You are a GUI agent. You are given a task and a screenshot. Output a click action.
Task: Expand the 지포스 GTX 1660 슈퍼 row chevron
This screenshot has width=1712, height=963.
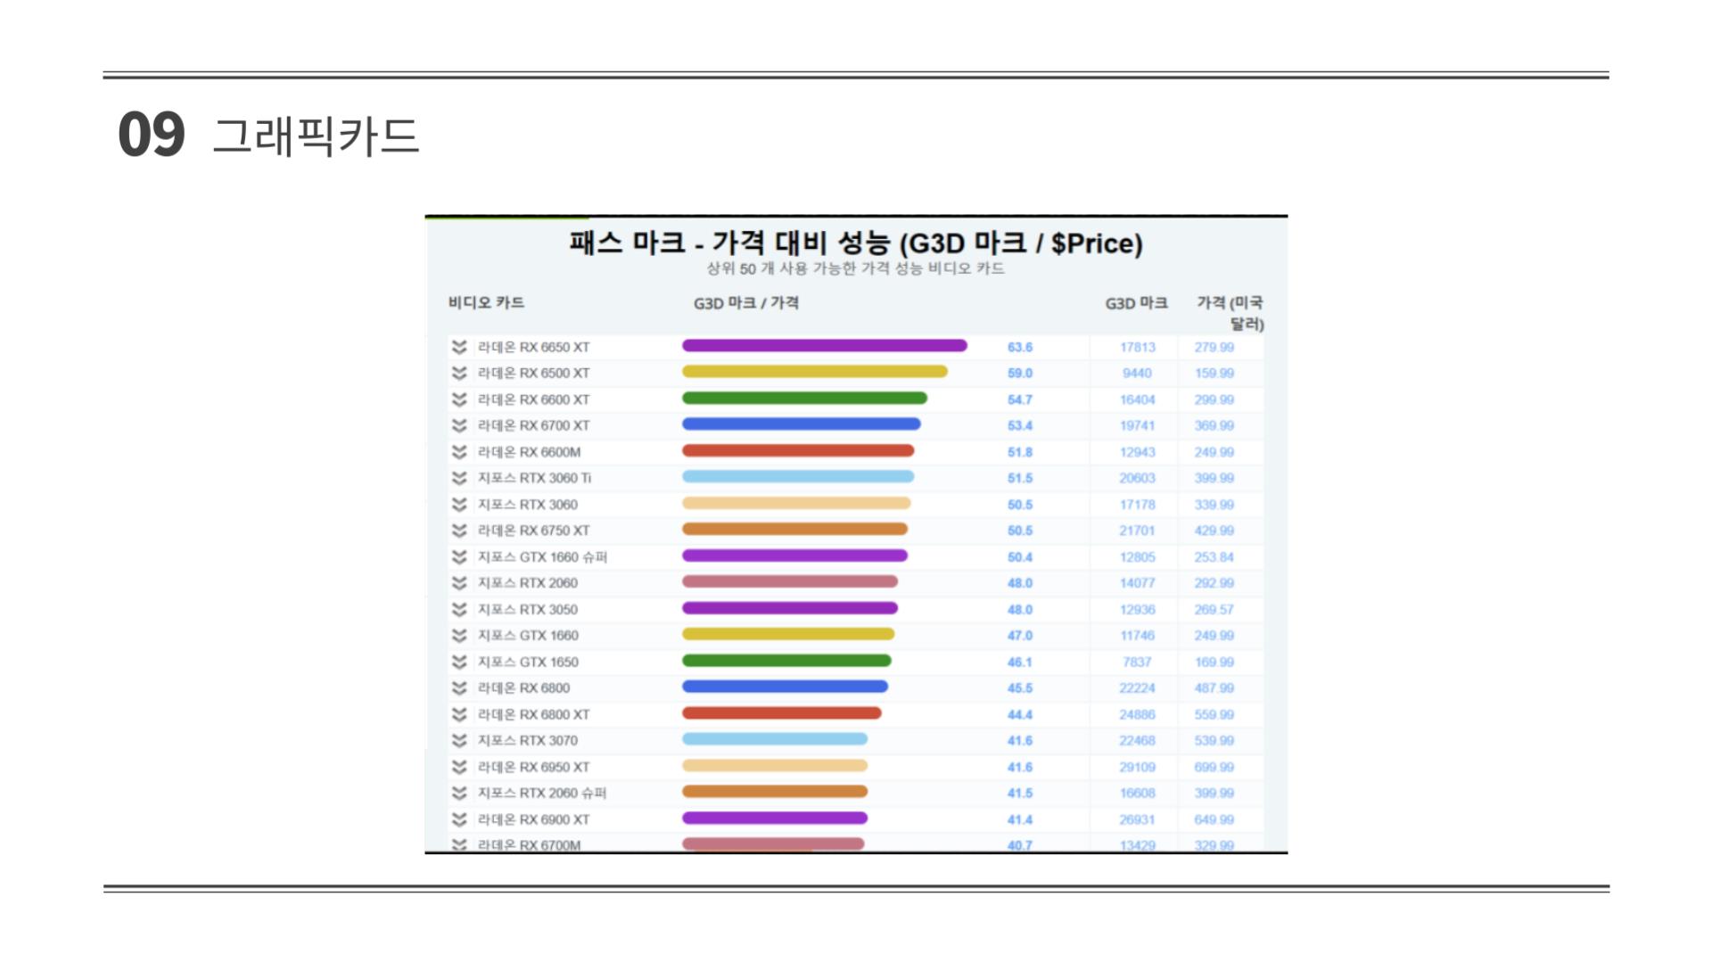point(459,557)
